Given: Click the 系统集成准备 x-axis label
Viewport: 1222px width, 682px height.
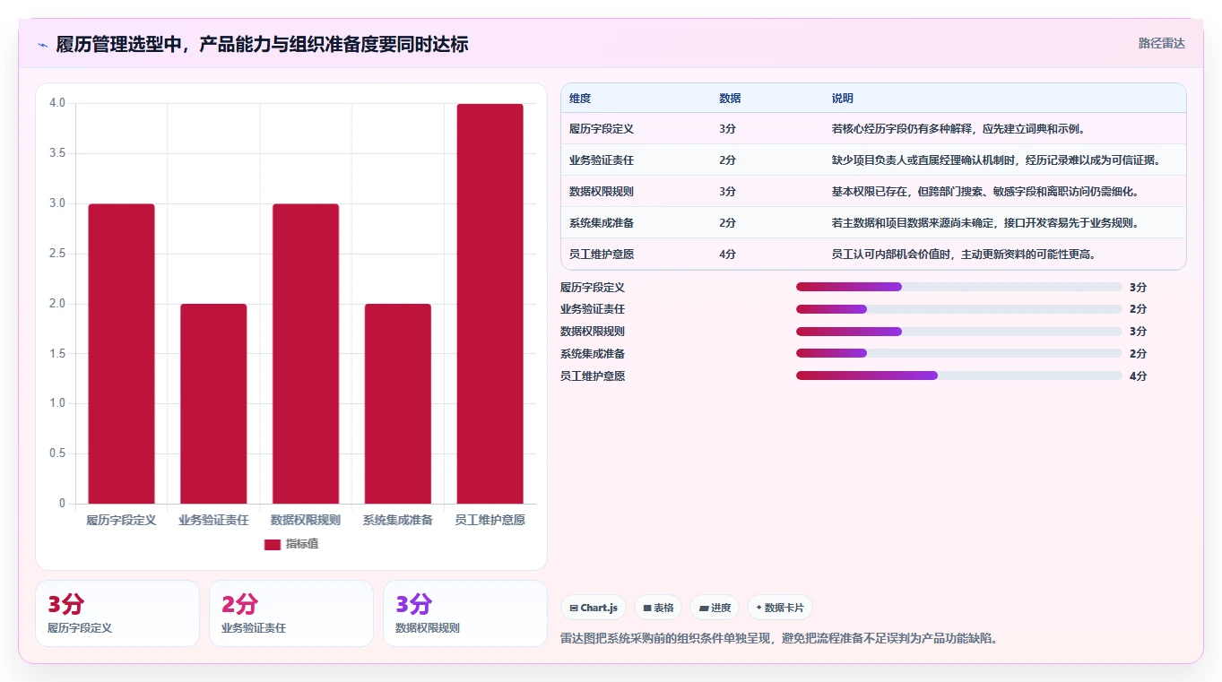Looking at the screenshot, I should 398,520.
